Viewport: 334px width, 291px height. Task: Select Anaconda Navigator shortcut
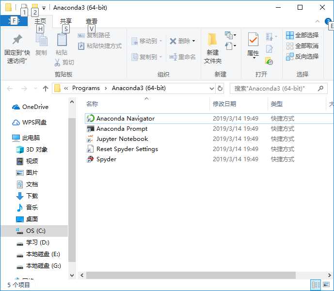pos(209,119)
